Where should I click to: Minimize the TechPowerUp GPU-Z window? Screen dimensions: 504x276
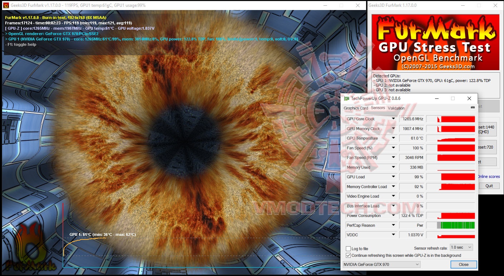(436, 98)
